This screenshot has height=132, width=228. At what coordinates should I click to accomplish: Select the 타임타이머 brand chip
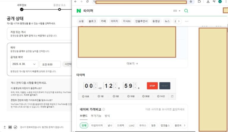pyautogui.click(x=97, y=125)
